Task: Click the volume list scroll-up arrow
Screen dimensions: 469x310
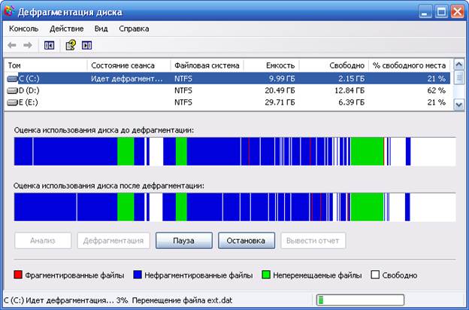Action: click(x=458, y=65)
